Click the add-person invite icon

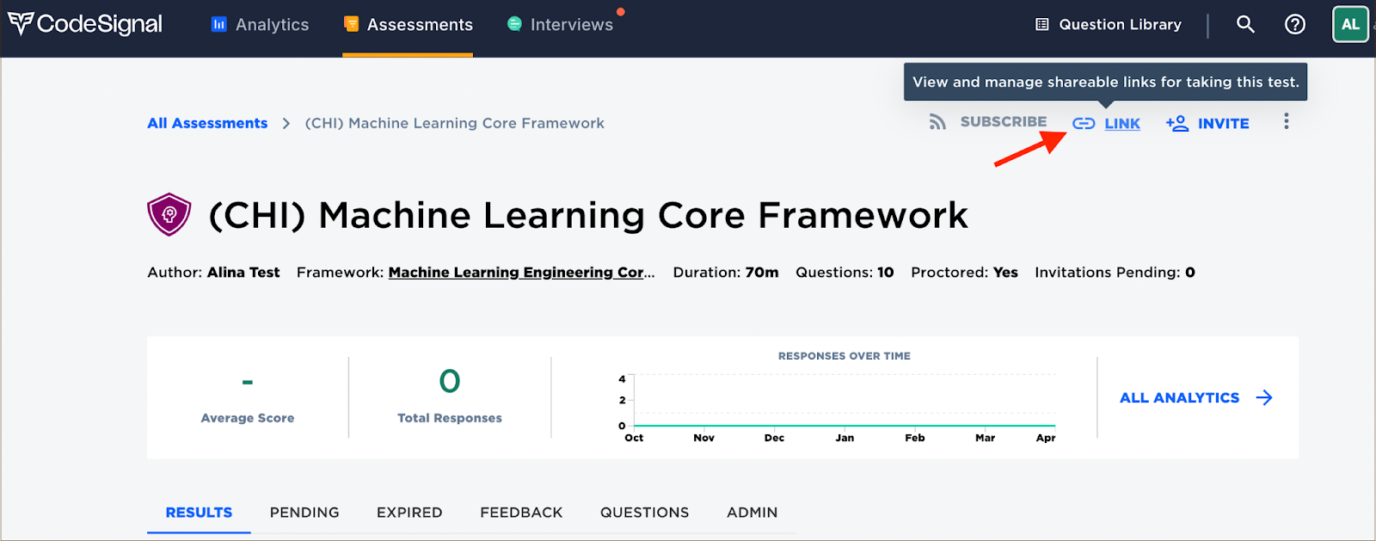1177,123
